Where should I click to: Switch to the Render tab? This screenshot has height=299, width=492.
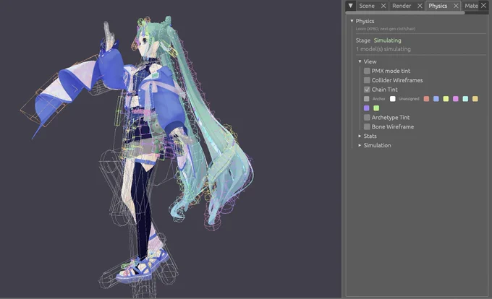402,6
